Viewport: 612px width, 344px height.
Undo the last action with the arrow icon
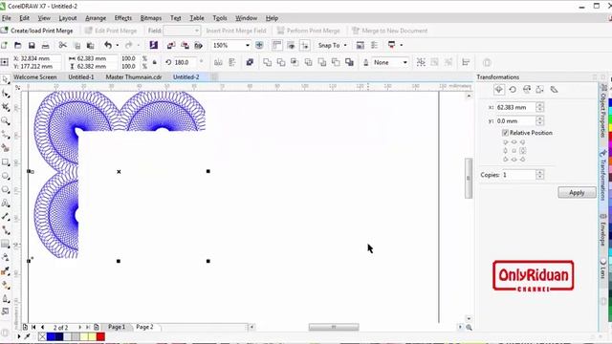click(x=108, y=45)
